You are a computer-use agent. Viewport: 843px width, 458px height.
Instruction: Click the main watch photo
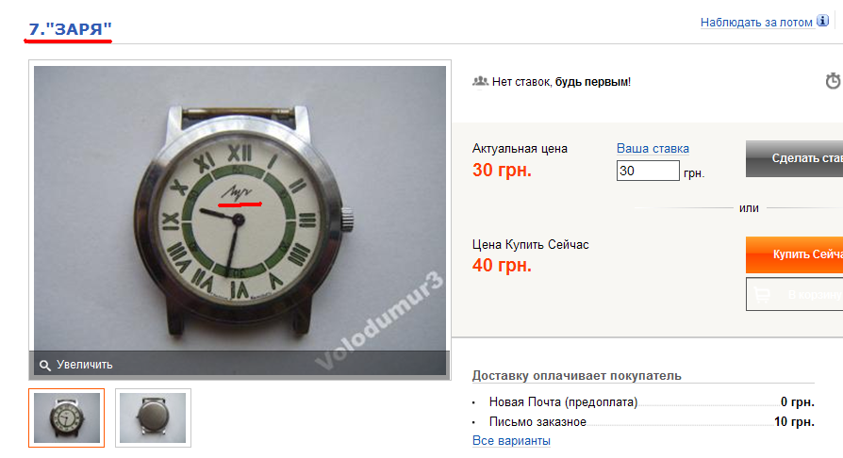240,208
